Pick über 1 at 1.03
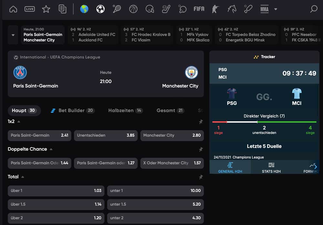The height and width of the screenshot is (225, 323). coord(56,191)
